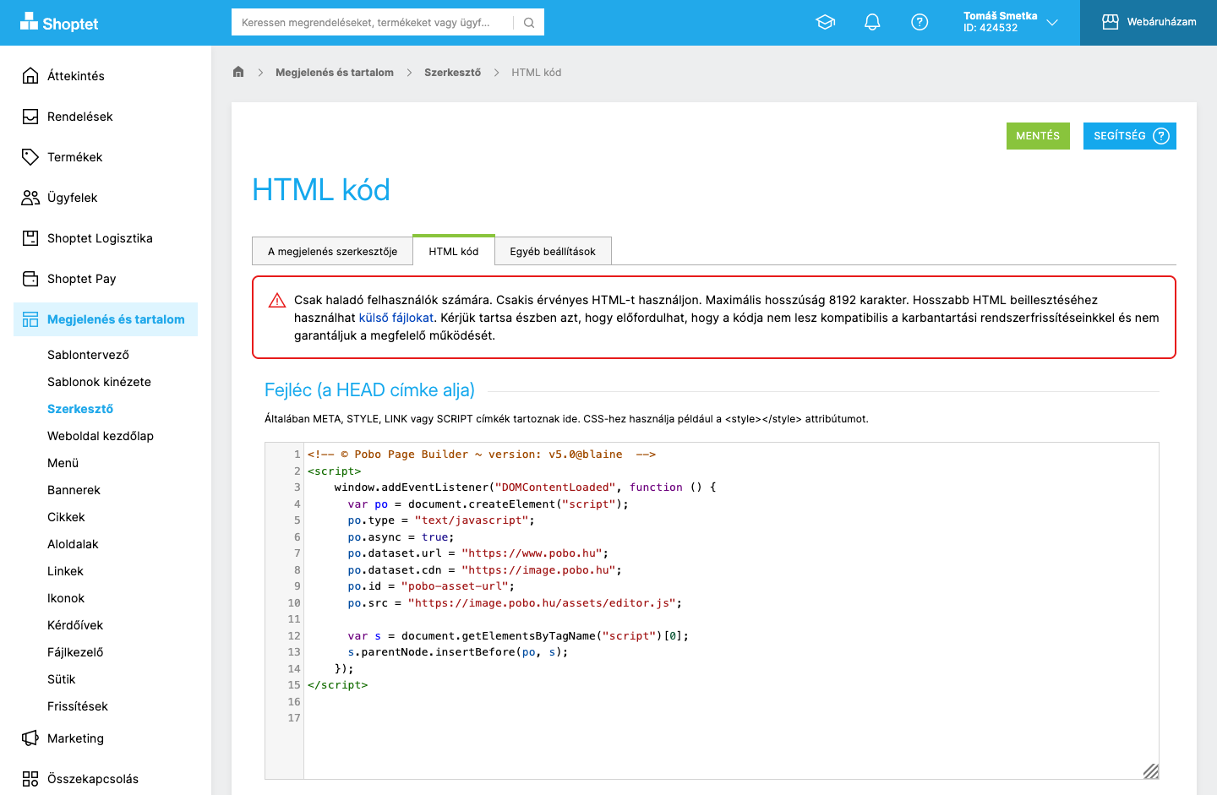The height and width of the screenshot is (795, 1217).
Task: Click the home breadcrumb icon
Action: [x=238, y=72]
